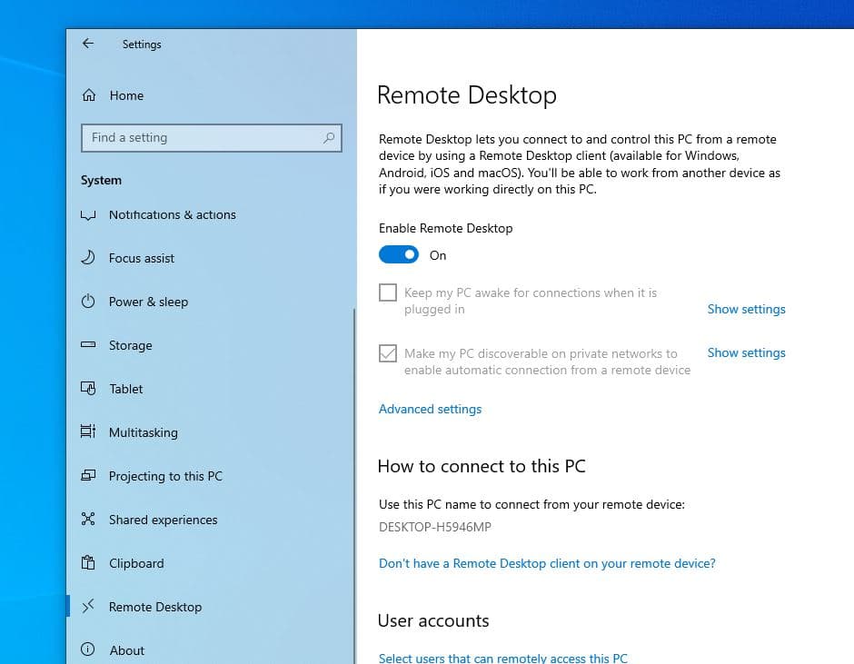Click the Power & sleep icon

tap(88, 302)
